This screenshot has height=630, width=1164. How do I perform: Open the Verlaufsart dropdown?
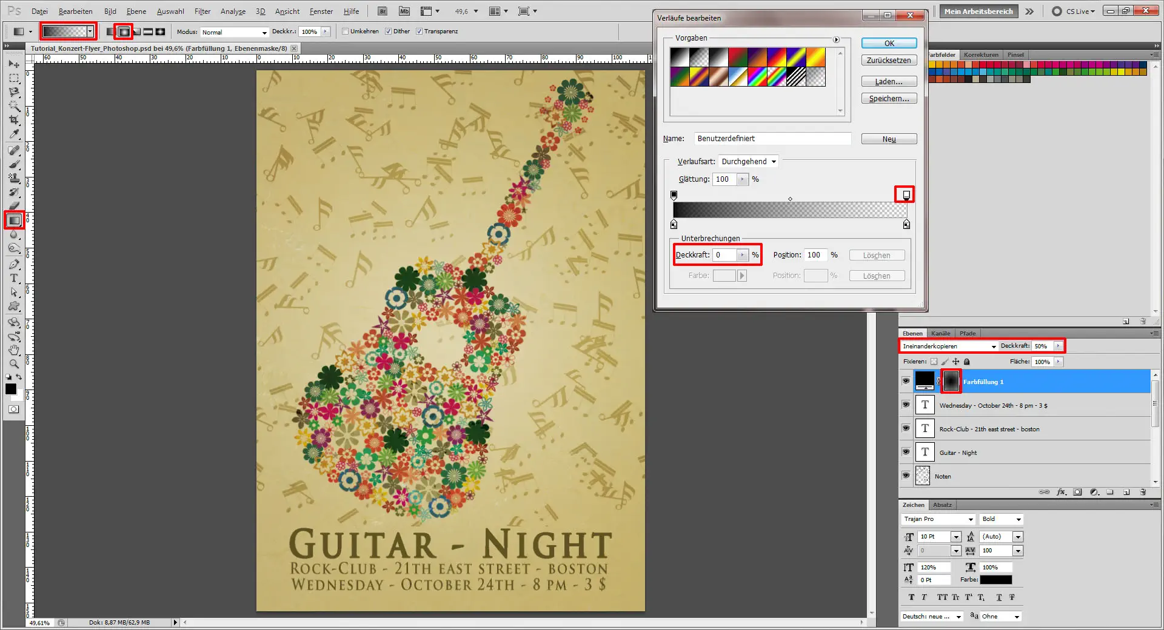pos(748,161)
